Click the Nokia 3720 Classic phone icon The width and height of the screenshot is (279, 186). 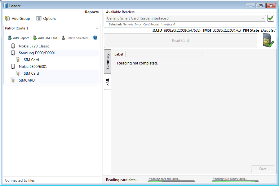(x=13, y=46)
